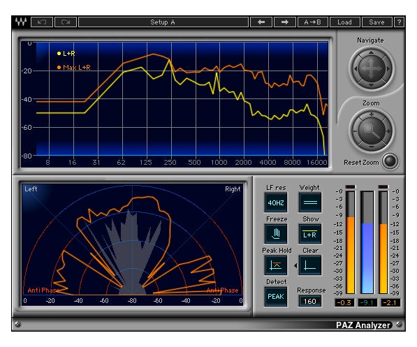
Task: Zoom out horizontally with left minus
Action: click(x=355, y=131)
